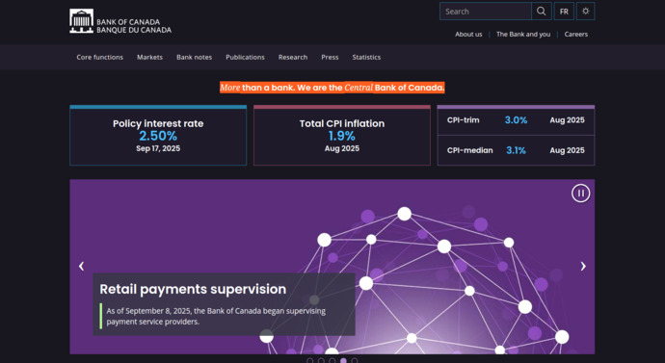Viewport: 665px width, 363px height.
Task: Expand the Markets navigation menu
Action: pyautogui.click(x=149, y=57)
